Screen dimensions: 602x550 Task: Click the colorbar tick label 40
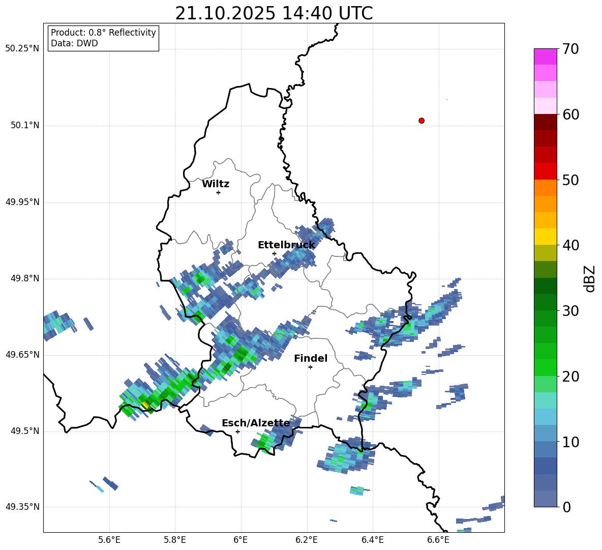point(570,245)
